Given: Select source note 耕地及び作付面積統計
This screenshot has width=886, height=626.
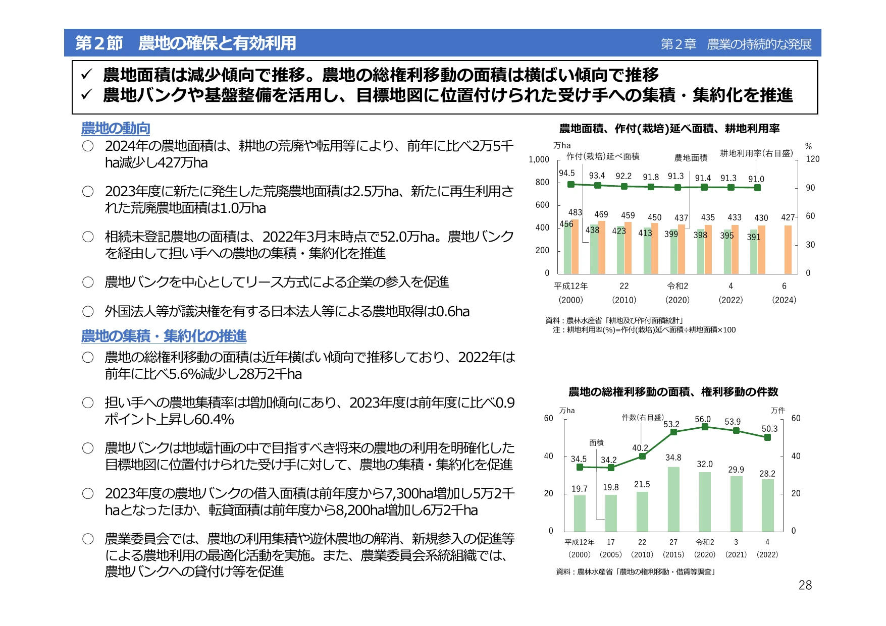Looking at the screenshot, I should [615, 320].
